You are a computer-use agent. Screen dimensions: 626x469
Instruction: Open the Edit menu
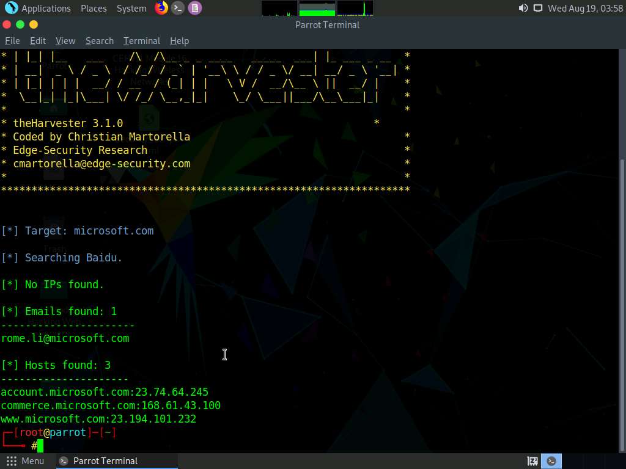(x=38, y=41)
